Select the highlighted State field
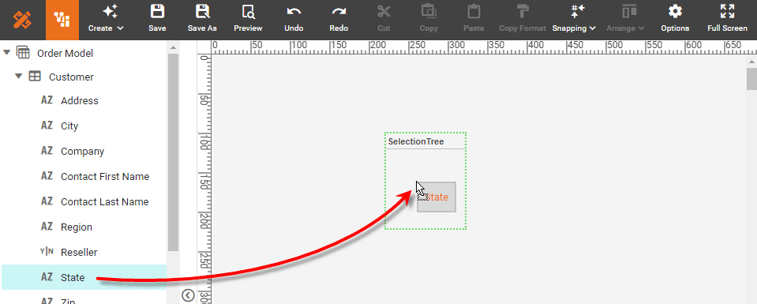Viewport: 757px width, 304px height. pos(84,277)
